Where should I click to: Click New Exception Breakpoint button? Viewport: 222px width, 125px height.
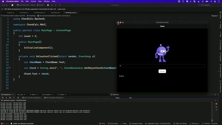(54, 98)
